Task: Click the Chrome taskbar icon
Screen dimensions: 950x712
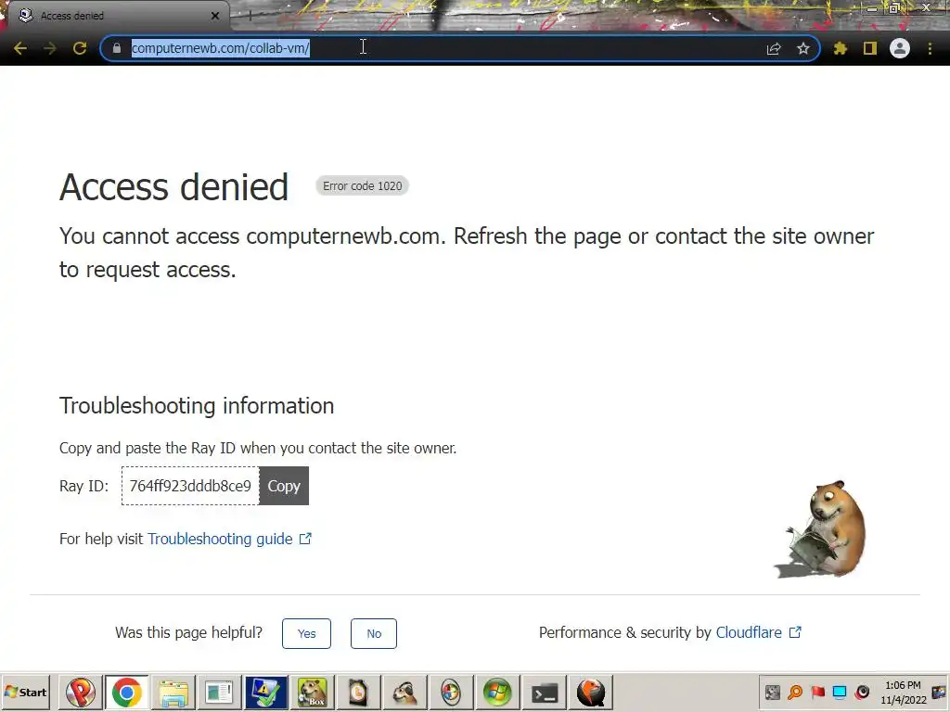Action: click(x=126, y=692)
